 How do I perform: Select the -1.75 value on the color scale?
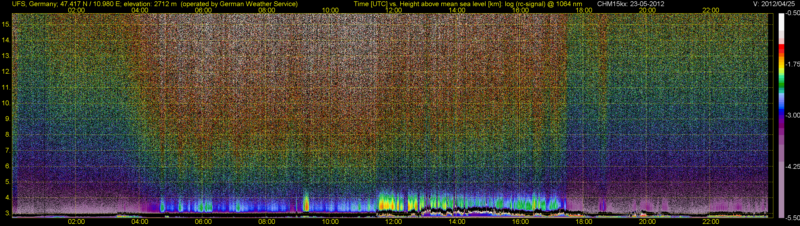[792, 64]
